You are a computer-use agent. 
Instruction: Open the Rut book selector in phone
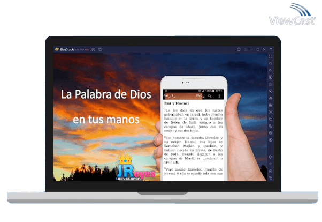[x=167, y=96]
